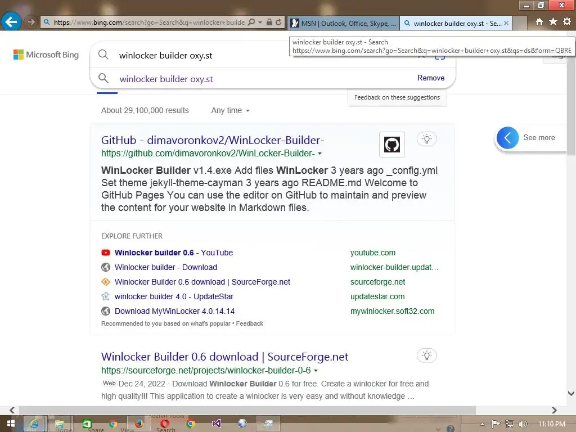Expand the github.com URL dropdown caret
The width and height of the screenshot is (576, 432).
click(319, 154)
